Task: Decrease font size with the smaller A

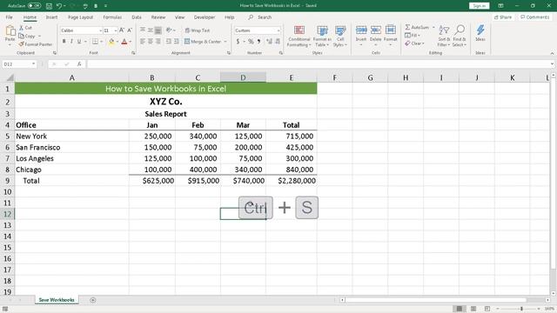Action: (x=130, y=30)
